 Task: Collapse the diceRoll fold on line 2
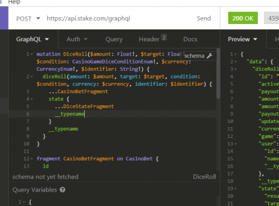point(32,77)
